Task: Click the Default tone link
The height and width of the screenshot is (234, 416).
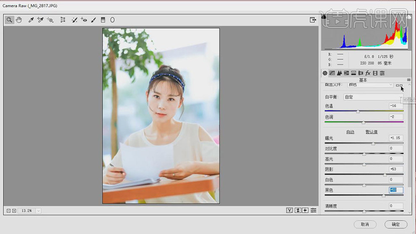Action: [372, 132]
